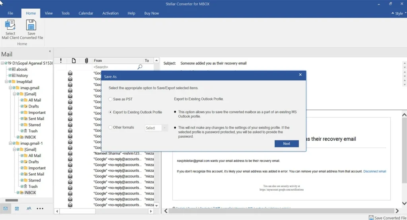Image resolution: width=407 pixels, height=220 pixels.
Task: Uncheck All Mail under imap.gmail
Action: (22, 100)
